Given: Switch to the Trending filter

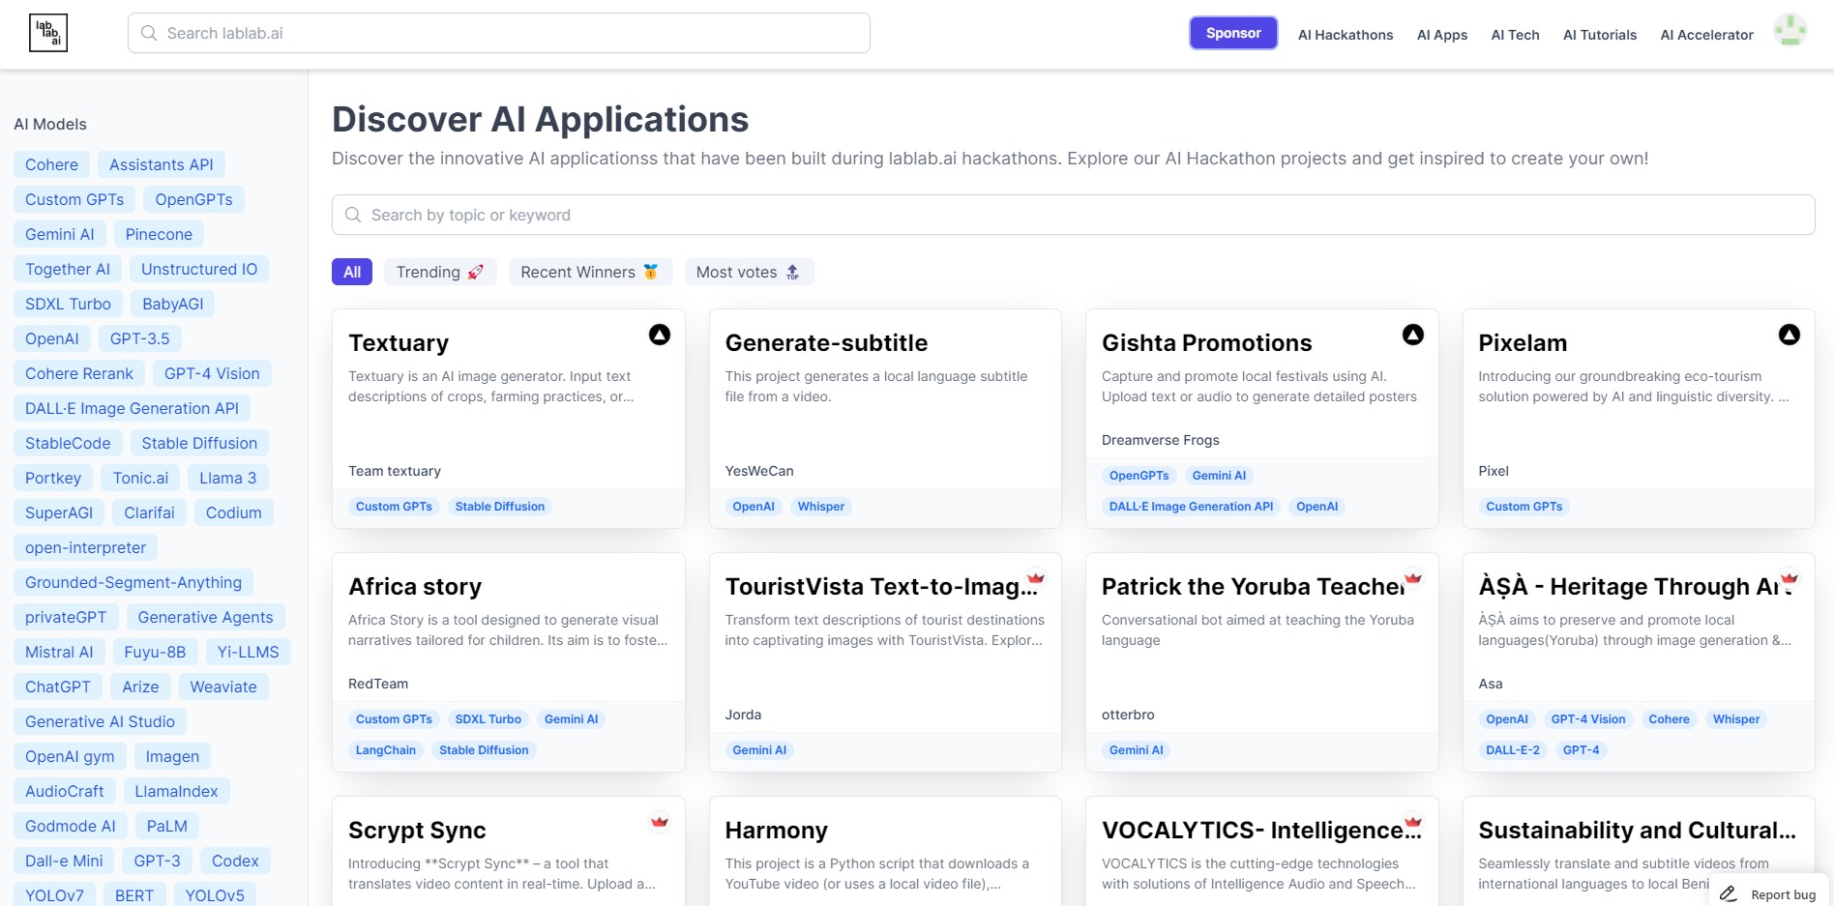Looking at the screenshot, I should [x=440, y=272].
